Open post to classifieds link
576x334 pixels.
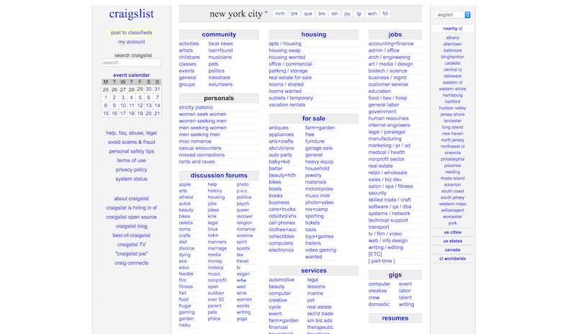[x=131, y=32]
